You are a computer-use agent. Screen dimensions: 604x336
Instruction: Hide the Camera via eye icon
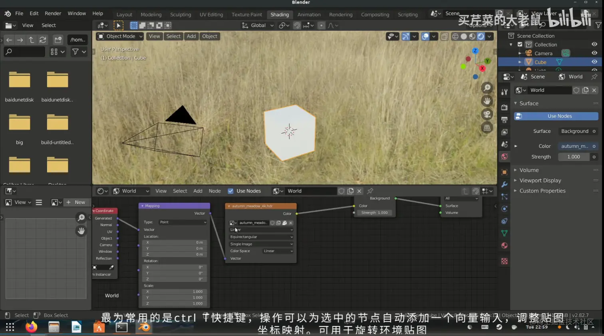(x=594, y=53)
